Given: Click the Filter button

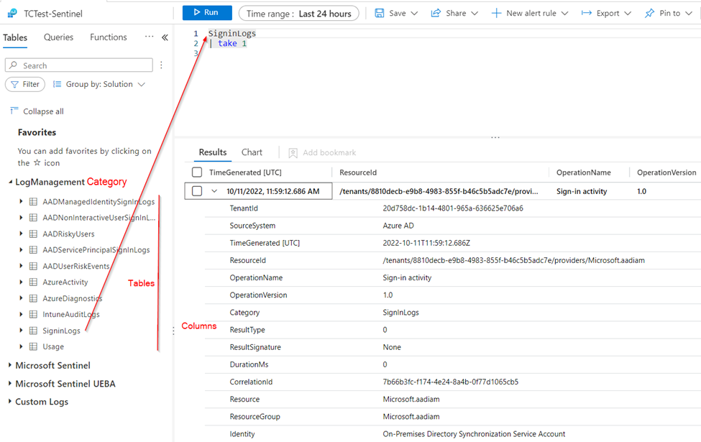Looking at the screenshot, I should 25,84.
